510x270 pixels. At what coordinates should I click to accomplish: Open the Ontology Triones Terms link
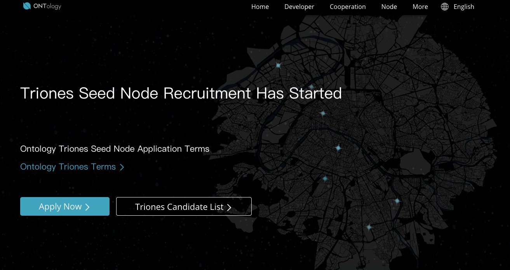point(72,167)
